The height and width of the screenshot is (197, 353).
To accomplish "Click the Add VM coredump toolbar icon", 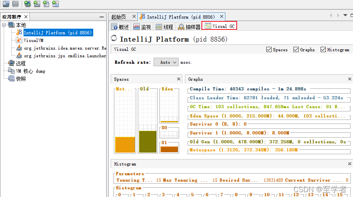I will click(x=46, y=4).
